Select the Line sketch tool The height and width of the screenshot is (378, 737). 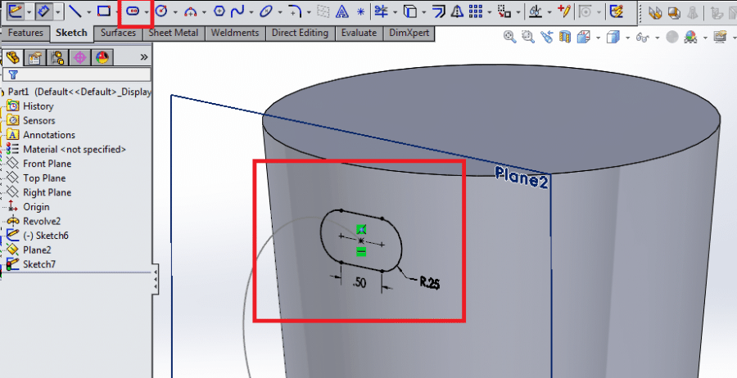coord(75,11)
